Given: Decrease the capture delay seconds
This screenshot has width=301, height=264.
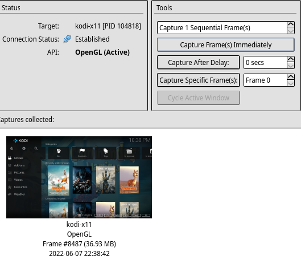Looking at the screenshot, I should 291,66.
